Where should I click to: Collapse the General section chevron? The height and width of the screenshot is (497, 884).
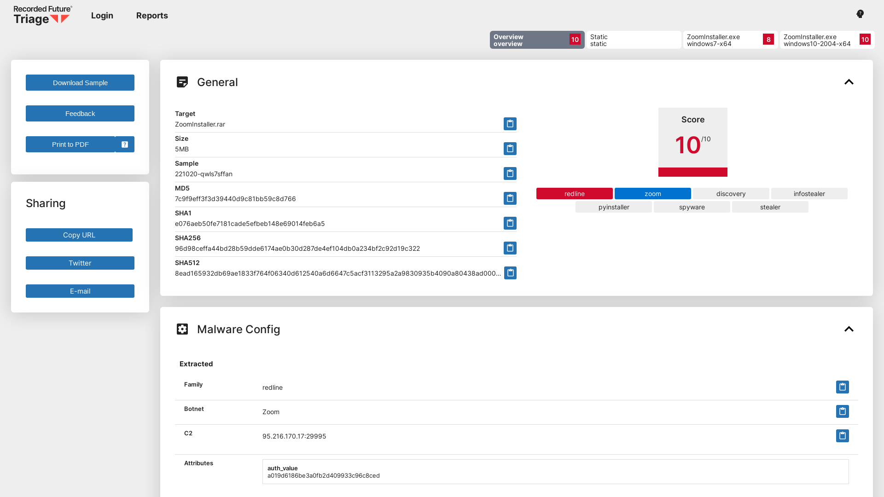[x=849, y=82]
